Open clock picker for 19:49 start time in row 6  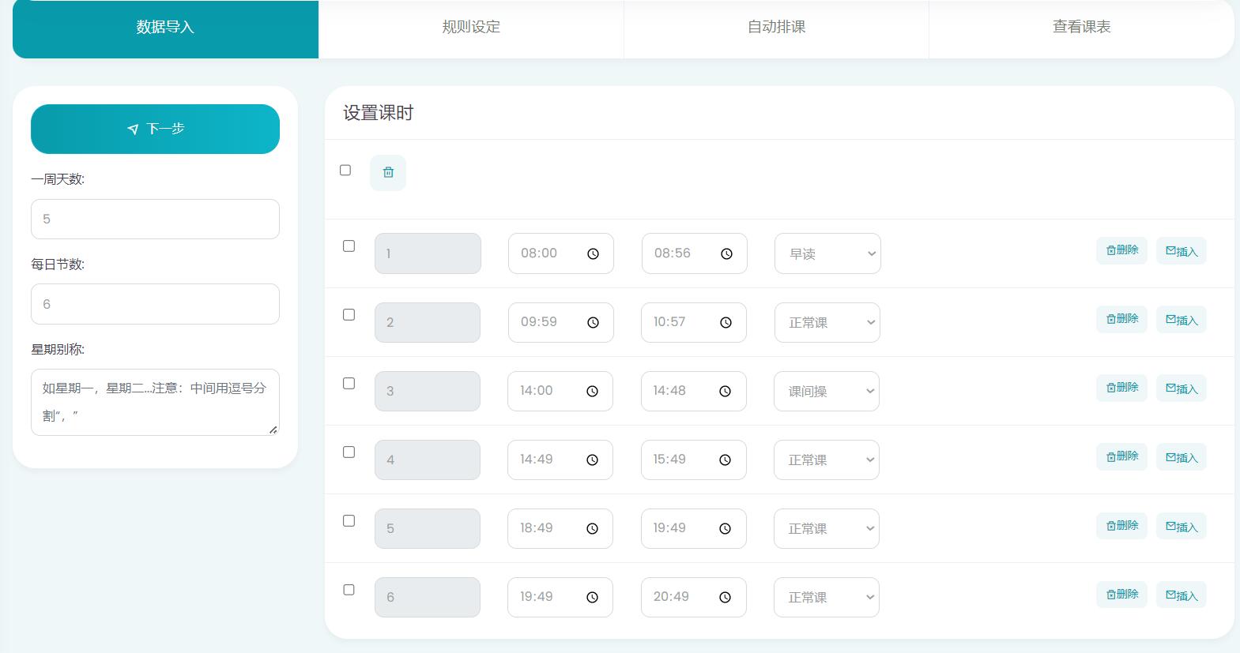coord(592,597)
